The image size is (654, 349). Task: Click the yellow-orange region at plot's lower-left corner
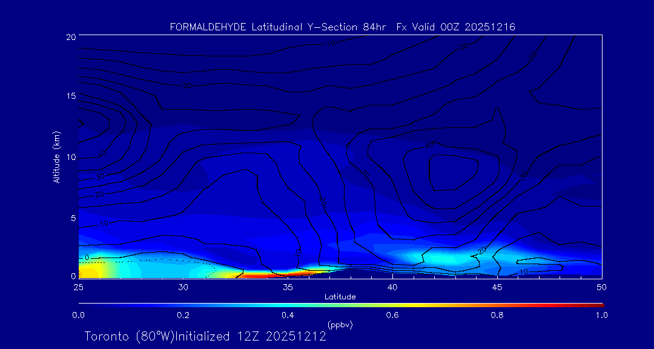pos(91,268)
